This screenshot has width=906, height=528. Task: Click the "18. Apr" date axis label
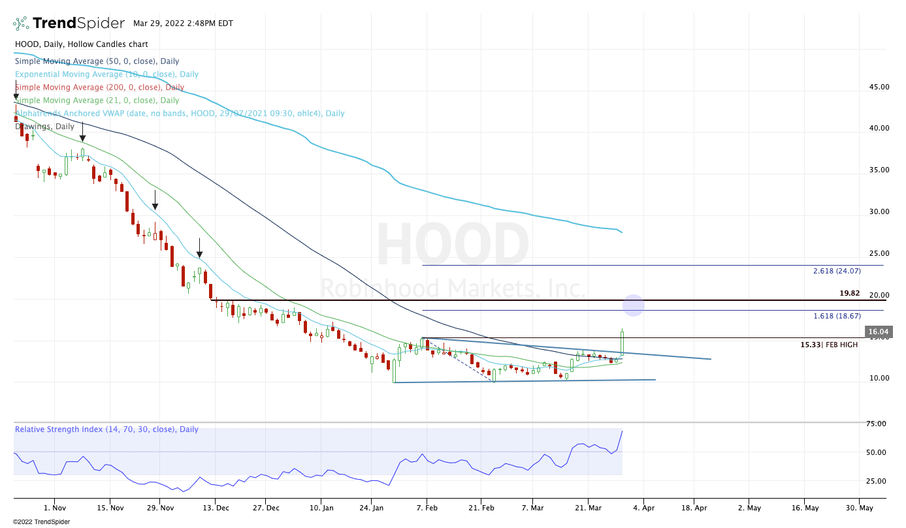coord(695,508)
